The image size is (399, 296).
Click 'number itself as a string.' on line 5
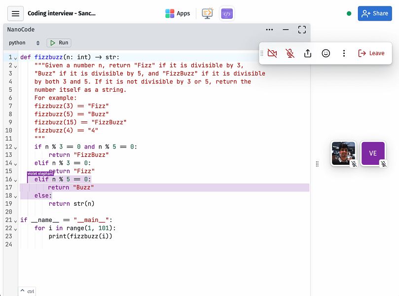pyautogui.click(x=80, y=90)
